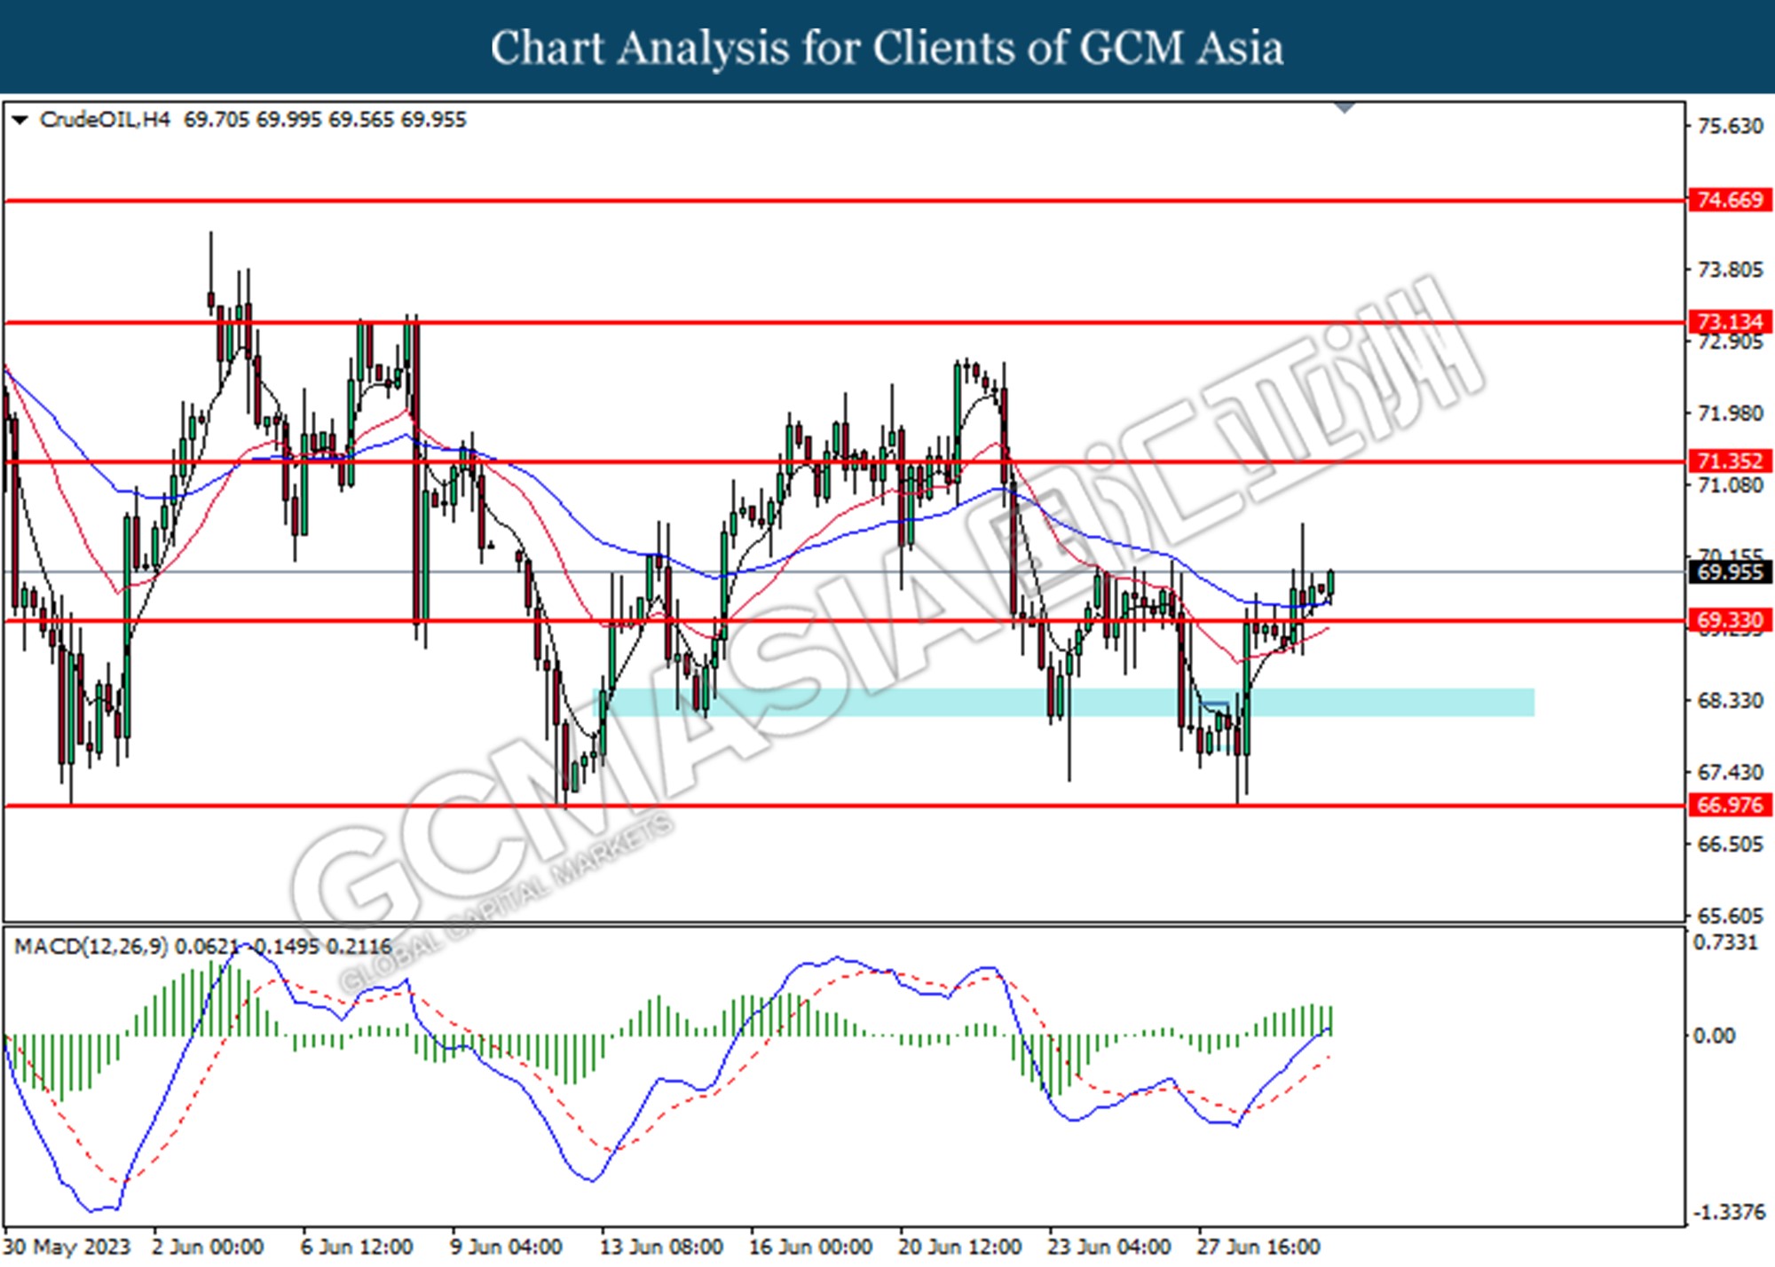This screenshot has width=1775, height=1267.
Task: Open the CrudeOIL,H4 chart dropdown triangle
Action: [20, 120]
